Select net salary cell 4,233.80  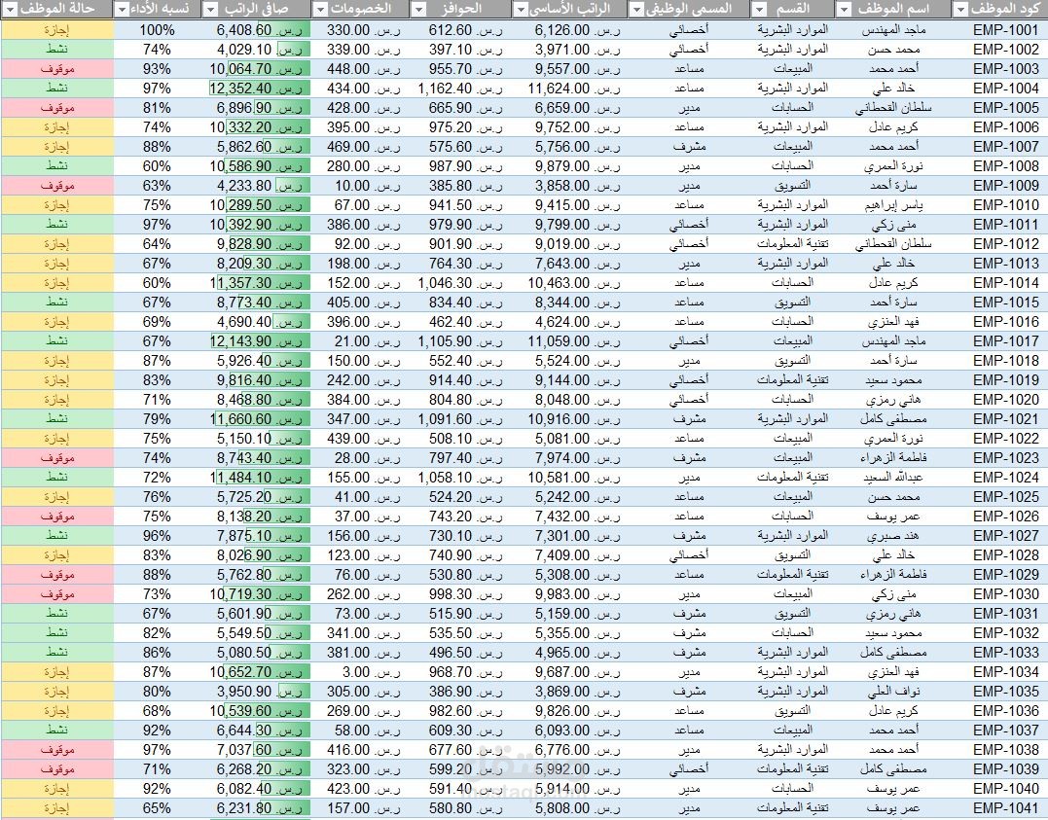tap(257, 186)
